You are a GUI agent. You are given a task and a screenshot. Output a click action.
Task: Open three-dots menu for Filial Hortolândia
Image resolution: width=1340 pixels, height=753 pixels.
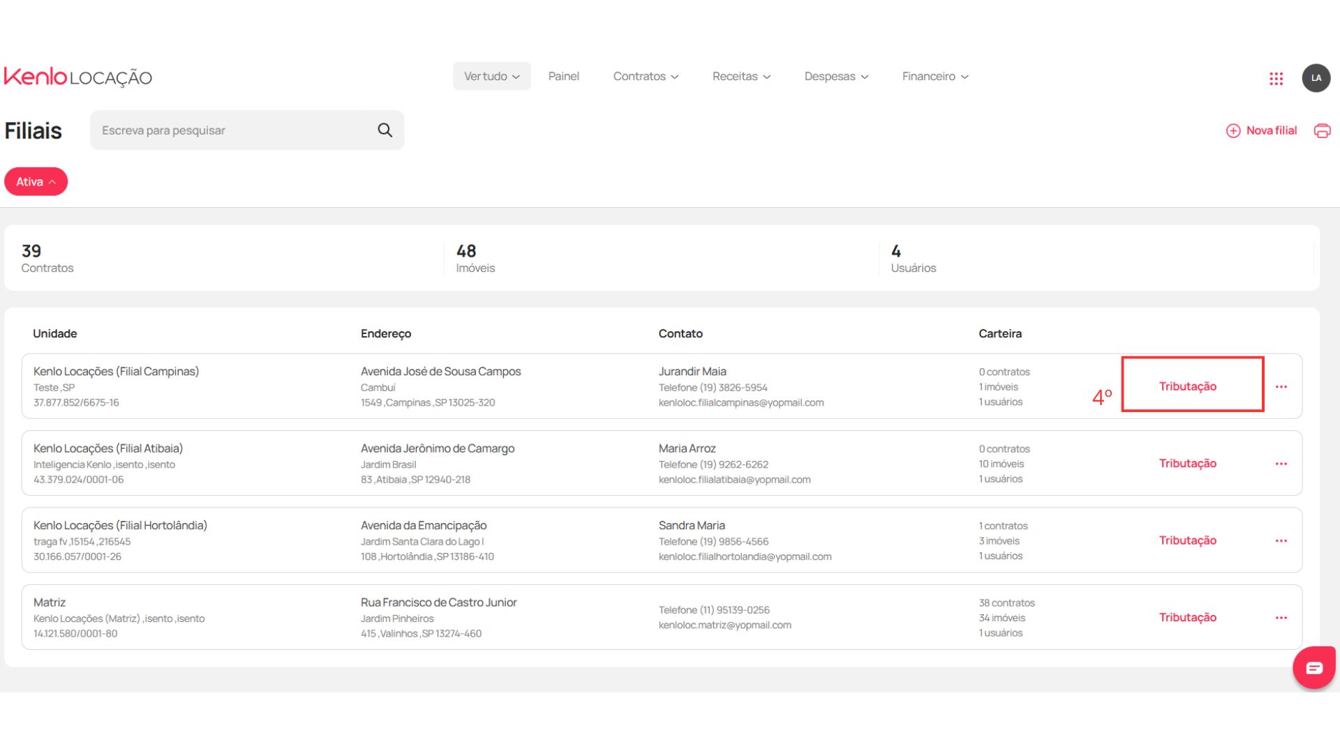coord(1281,541)
